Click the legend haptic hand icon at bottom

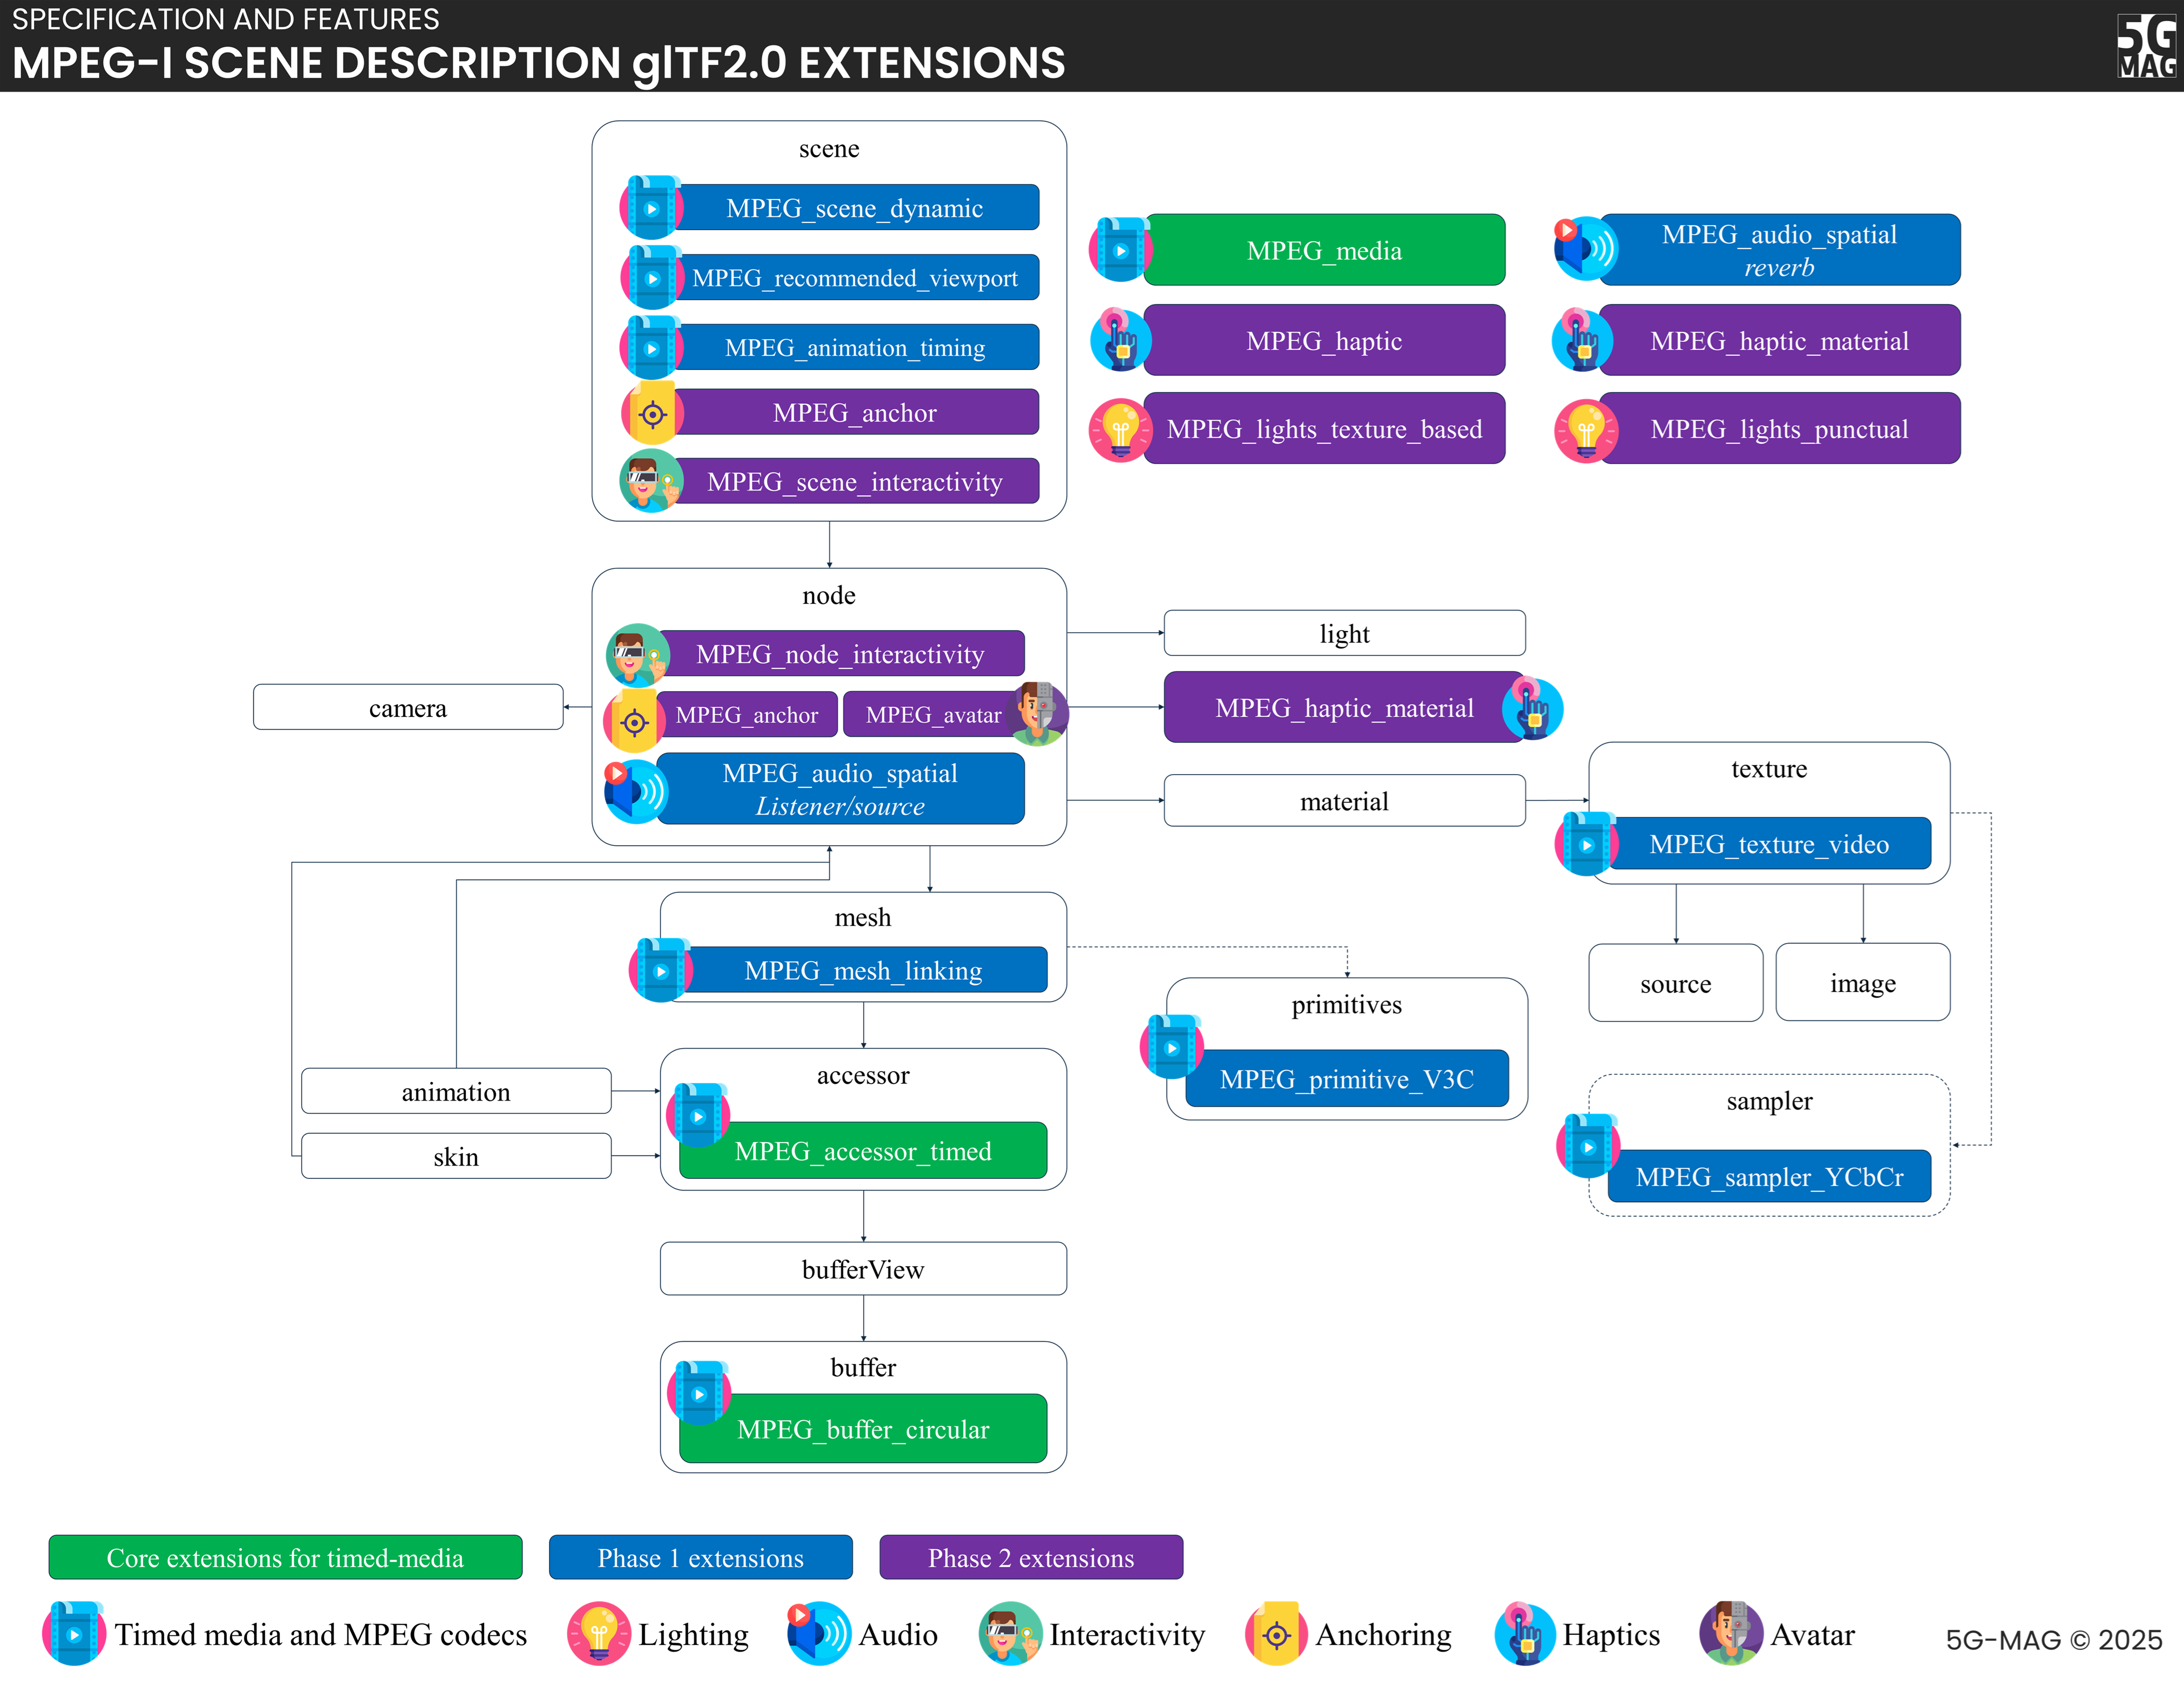[1525, 1633]
